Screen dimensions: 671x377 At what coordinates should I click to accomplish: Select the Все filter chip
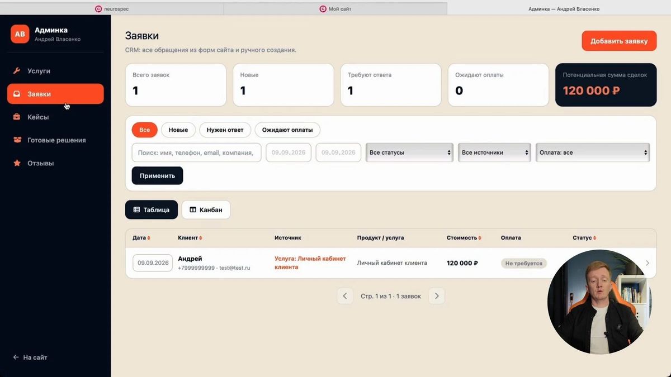pos(145,130)
